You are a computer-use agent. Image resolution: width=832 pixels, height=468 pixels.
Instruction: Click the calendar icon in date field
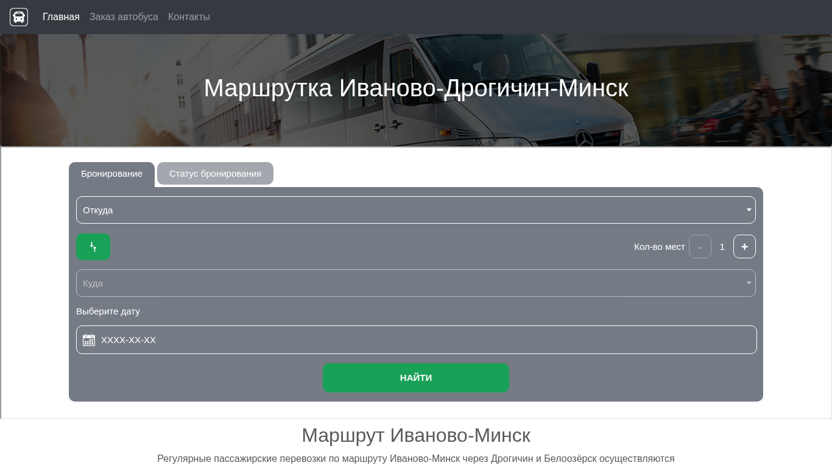point(89,340)
